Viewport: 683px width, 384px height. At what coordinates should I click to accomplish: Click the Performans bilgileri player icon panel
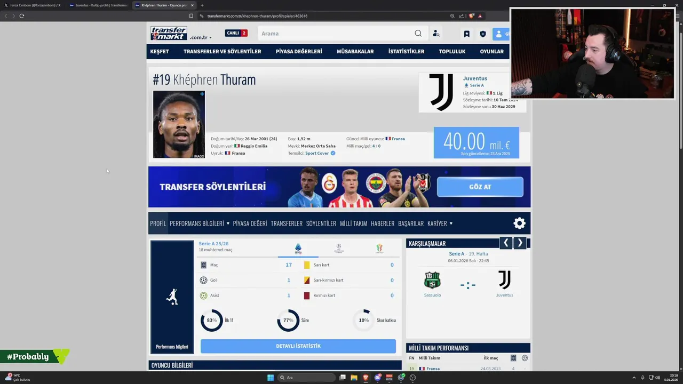click(172, 297)
